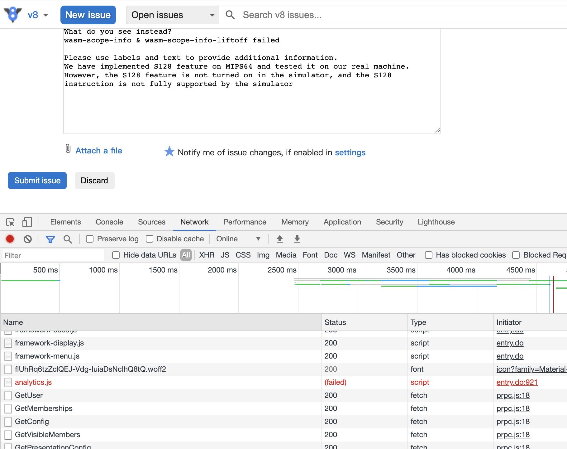Switch to the Console tab
This screenshot has width=567, height=449.
click(x=109, y=222)
